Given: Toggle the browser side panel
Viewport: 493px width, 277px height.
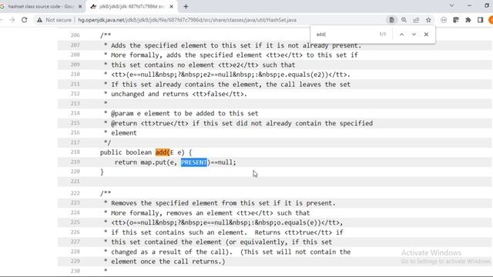Looking at the screenshot, I should pyautogui.click(x=480, y=20).
